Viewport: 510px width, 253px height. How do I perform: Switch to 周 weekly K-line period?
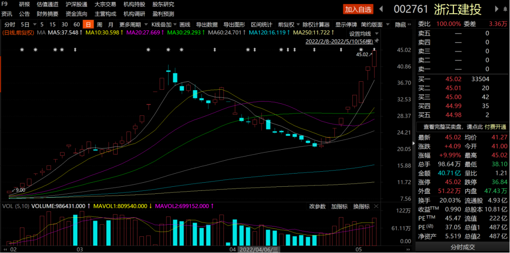[x=100, y=25]
